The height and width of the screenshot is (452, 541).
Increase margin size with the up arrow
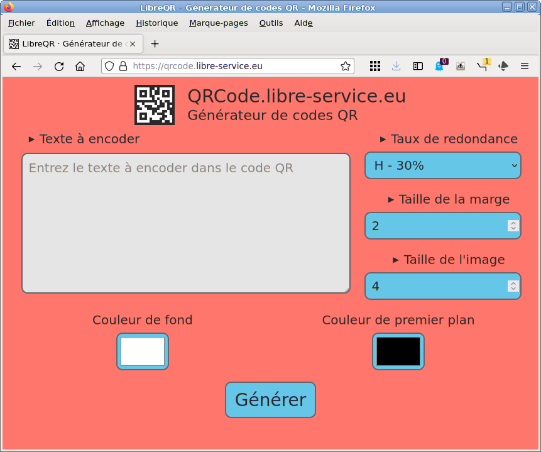[x=513, y=223]
